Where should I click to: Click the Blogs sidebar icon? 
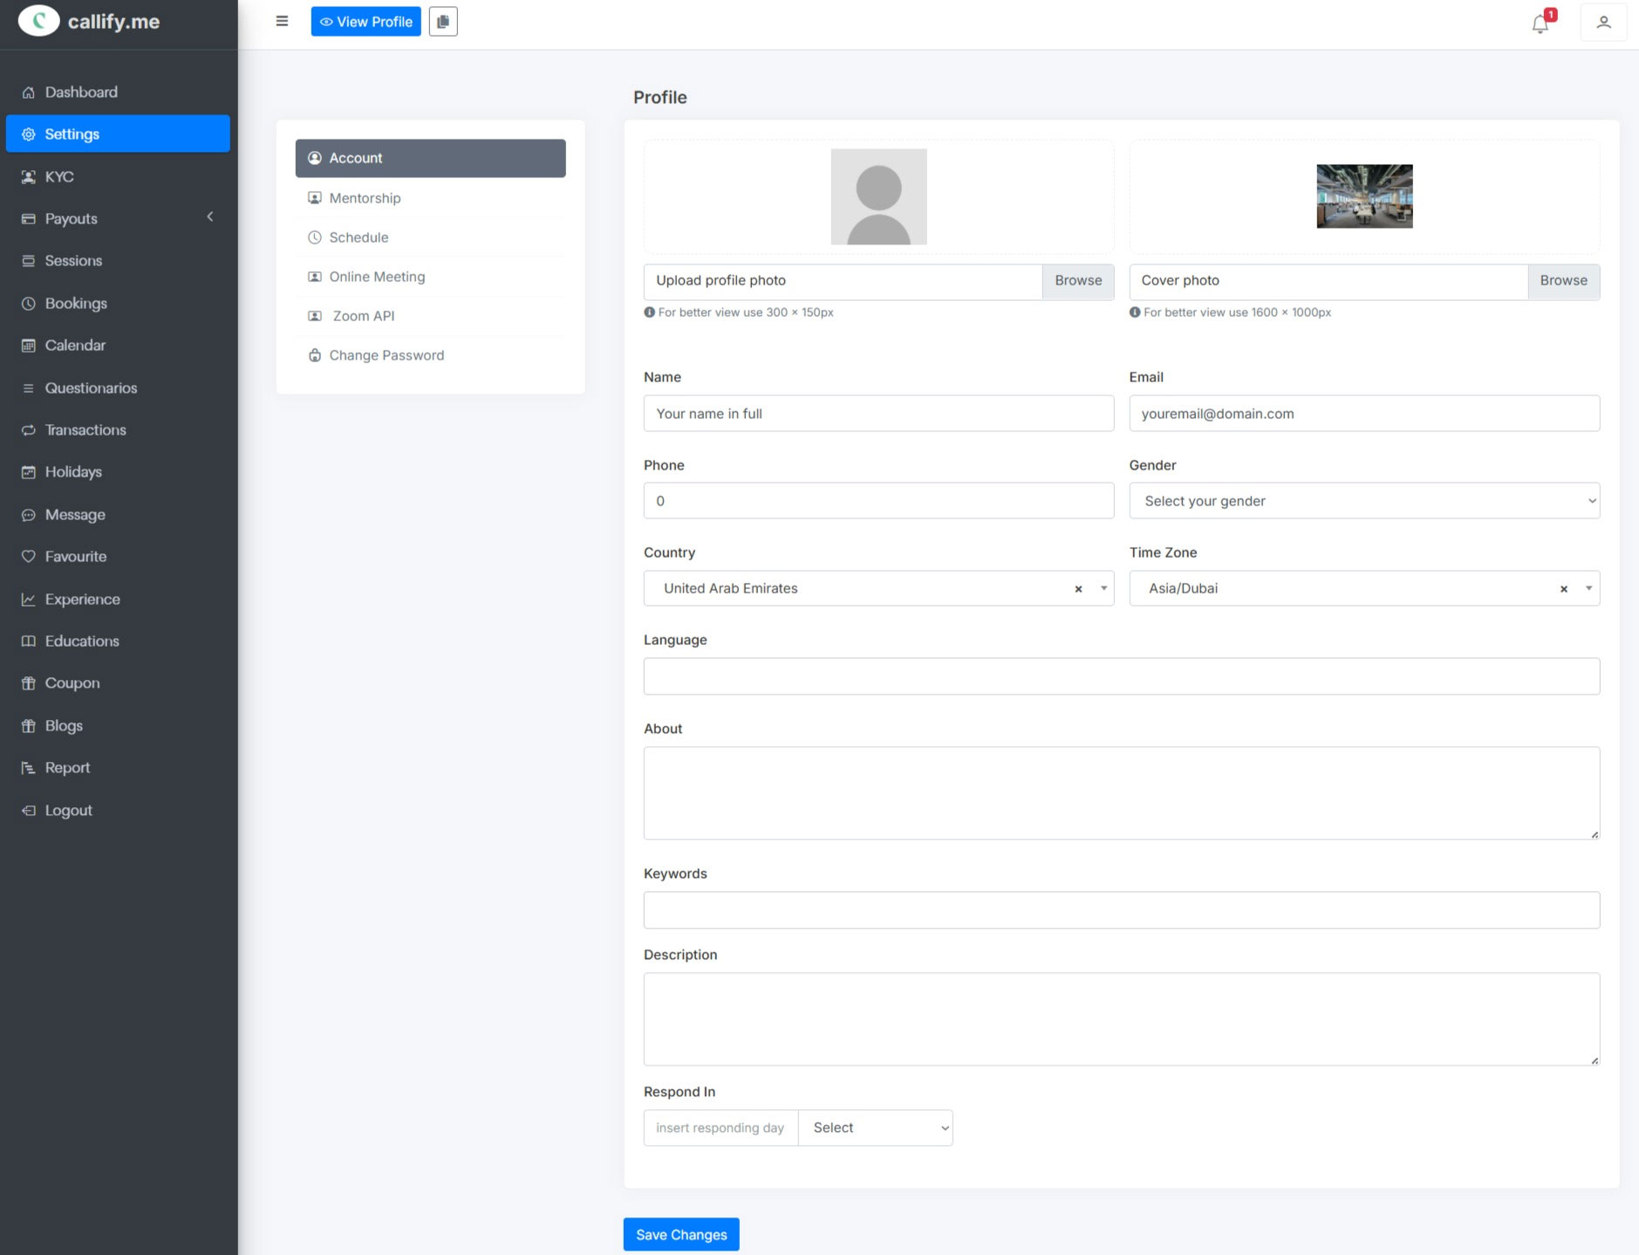point(29,726)
